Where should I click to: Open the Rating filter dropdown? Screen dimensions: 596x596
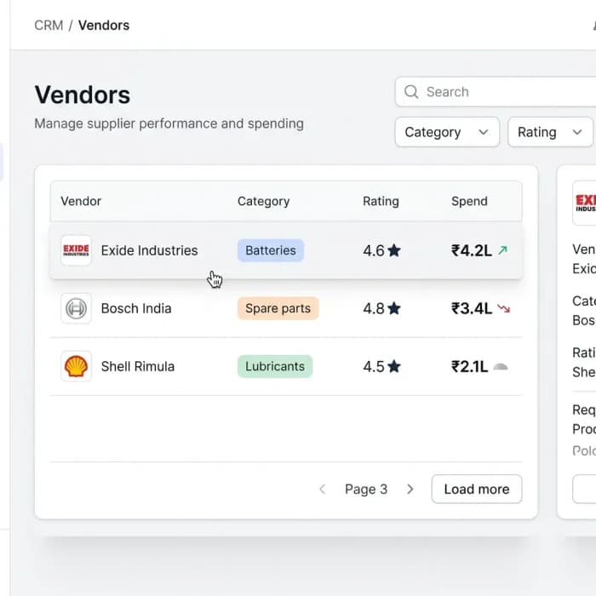pyautogui.click(x=550, y=132)
